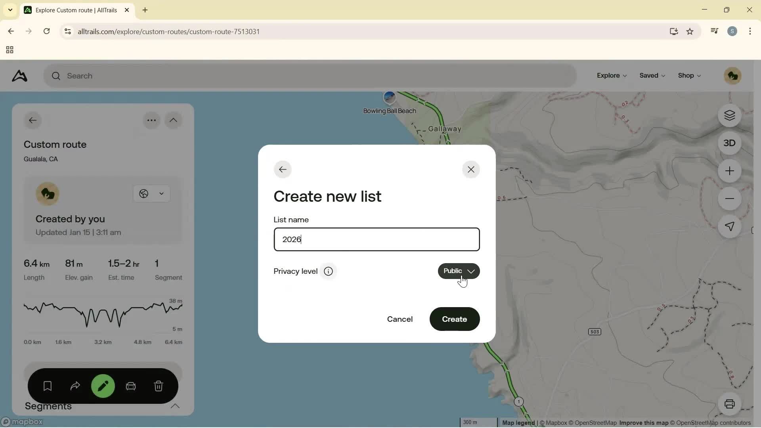
Task: Open the Public privacy dropdown
Action: (x=458, y=271)
